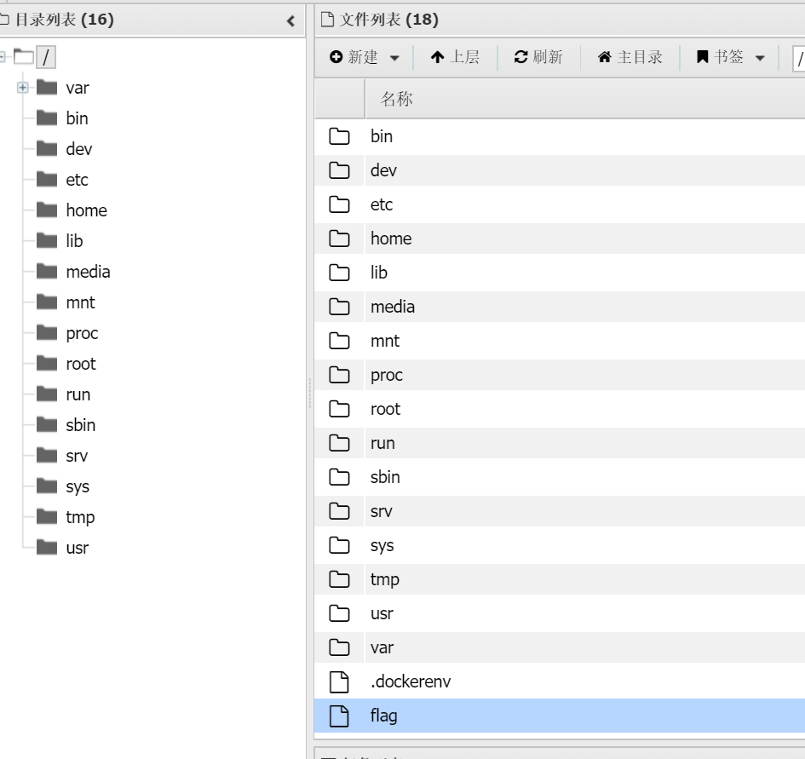Viewport: 805px width, 759px height.
Task: Expand the var folder in tree
Action: (23, 88)
